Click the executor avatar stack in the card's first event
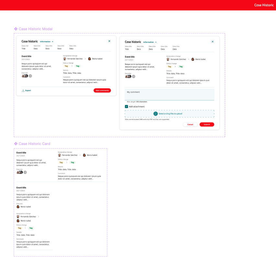 click(20, 172)
